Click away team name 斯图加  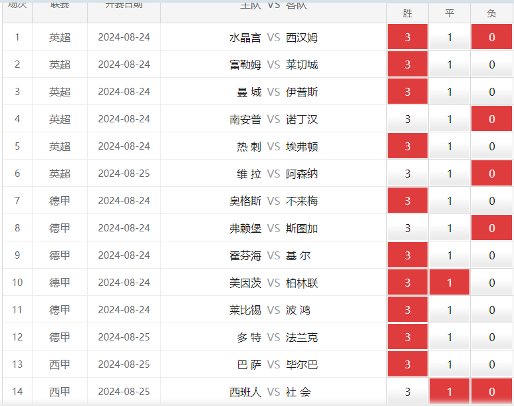pos(302,228)
